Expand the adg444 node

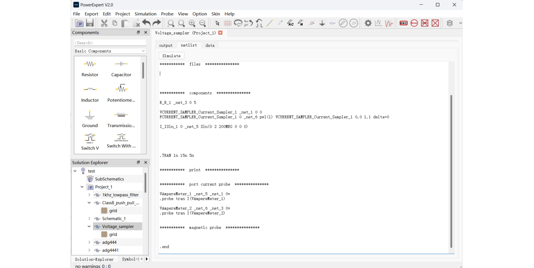click(x=89, y=242)
